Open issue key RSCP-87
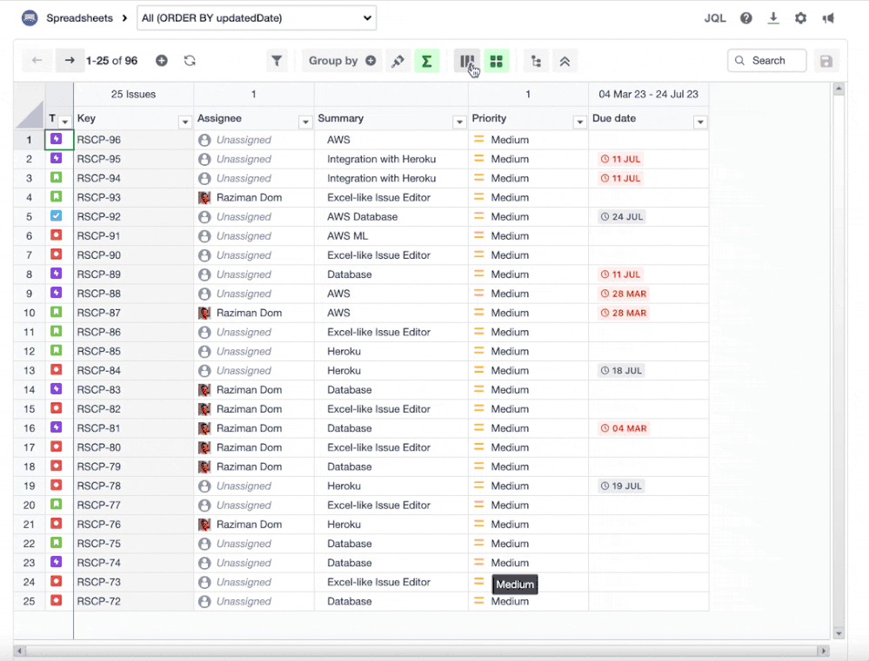This screenshot has height=661, width=869. pyautogui.click(x=98, y=313)
